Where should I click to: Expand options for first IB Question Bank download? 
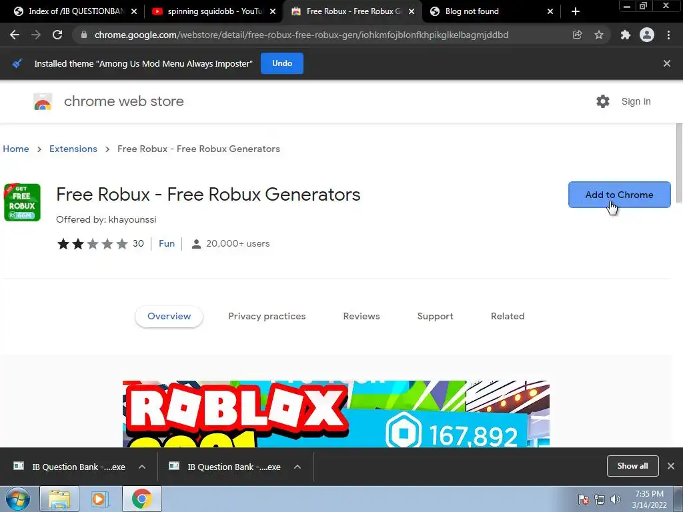click(142, 467)
